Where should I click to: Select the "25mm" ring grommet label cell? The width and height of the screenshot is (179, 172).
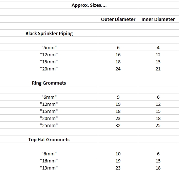click(49, 125)
